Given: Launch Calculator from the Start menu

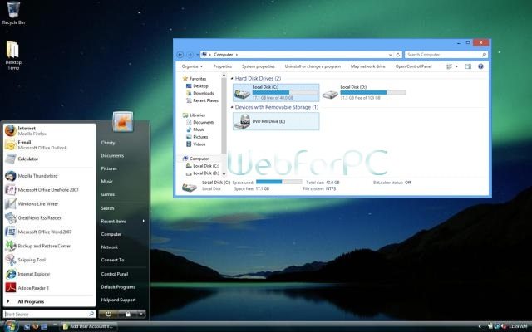Looking at the screenshot, I should (49, 159).
